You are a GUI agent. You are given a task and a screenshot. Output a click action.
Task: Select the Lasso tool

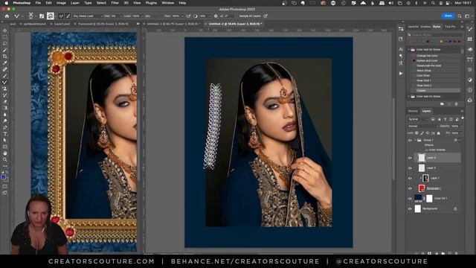5,43
